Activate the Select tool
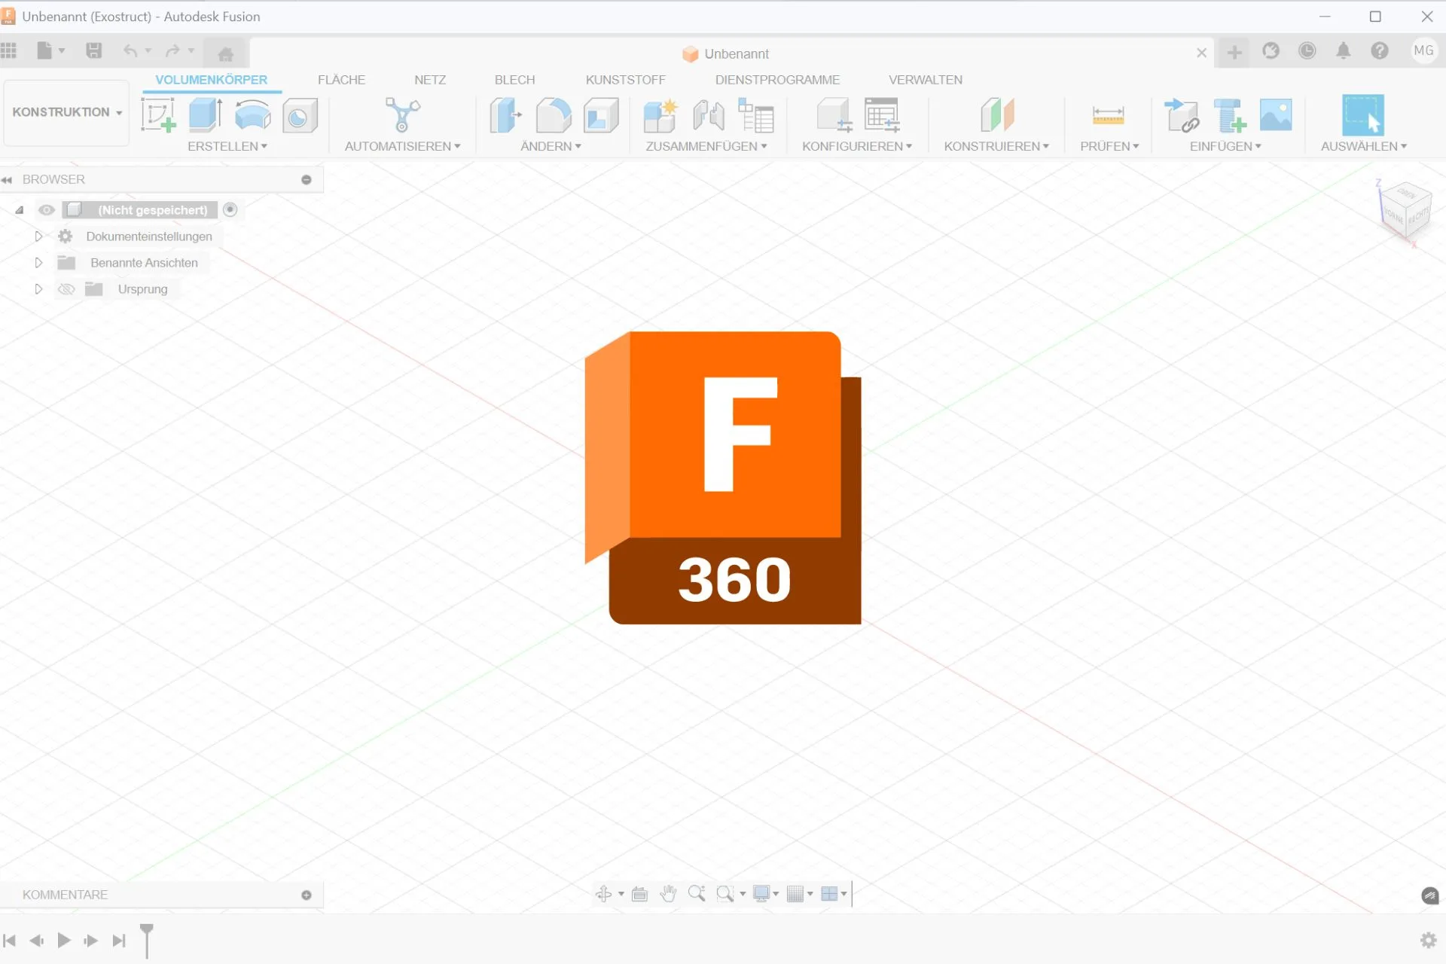The width and height of the screenshot is (1446, 964). click(1363, 115)
